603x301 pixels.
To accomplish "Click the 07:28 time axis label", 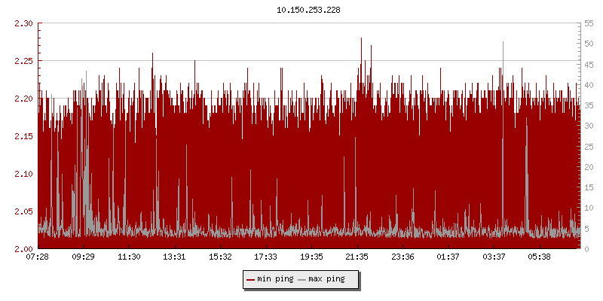I will 38,257.
